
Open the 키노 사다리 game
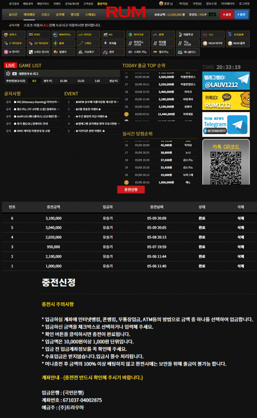188,43
